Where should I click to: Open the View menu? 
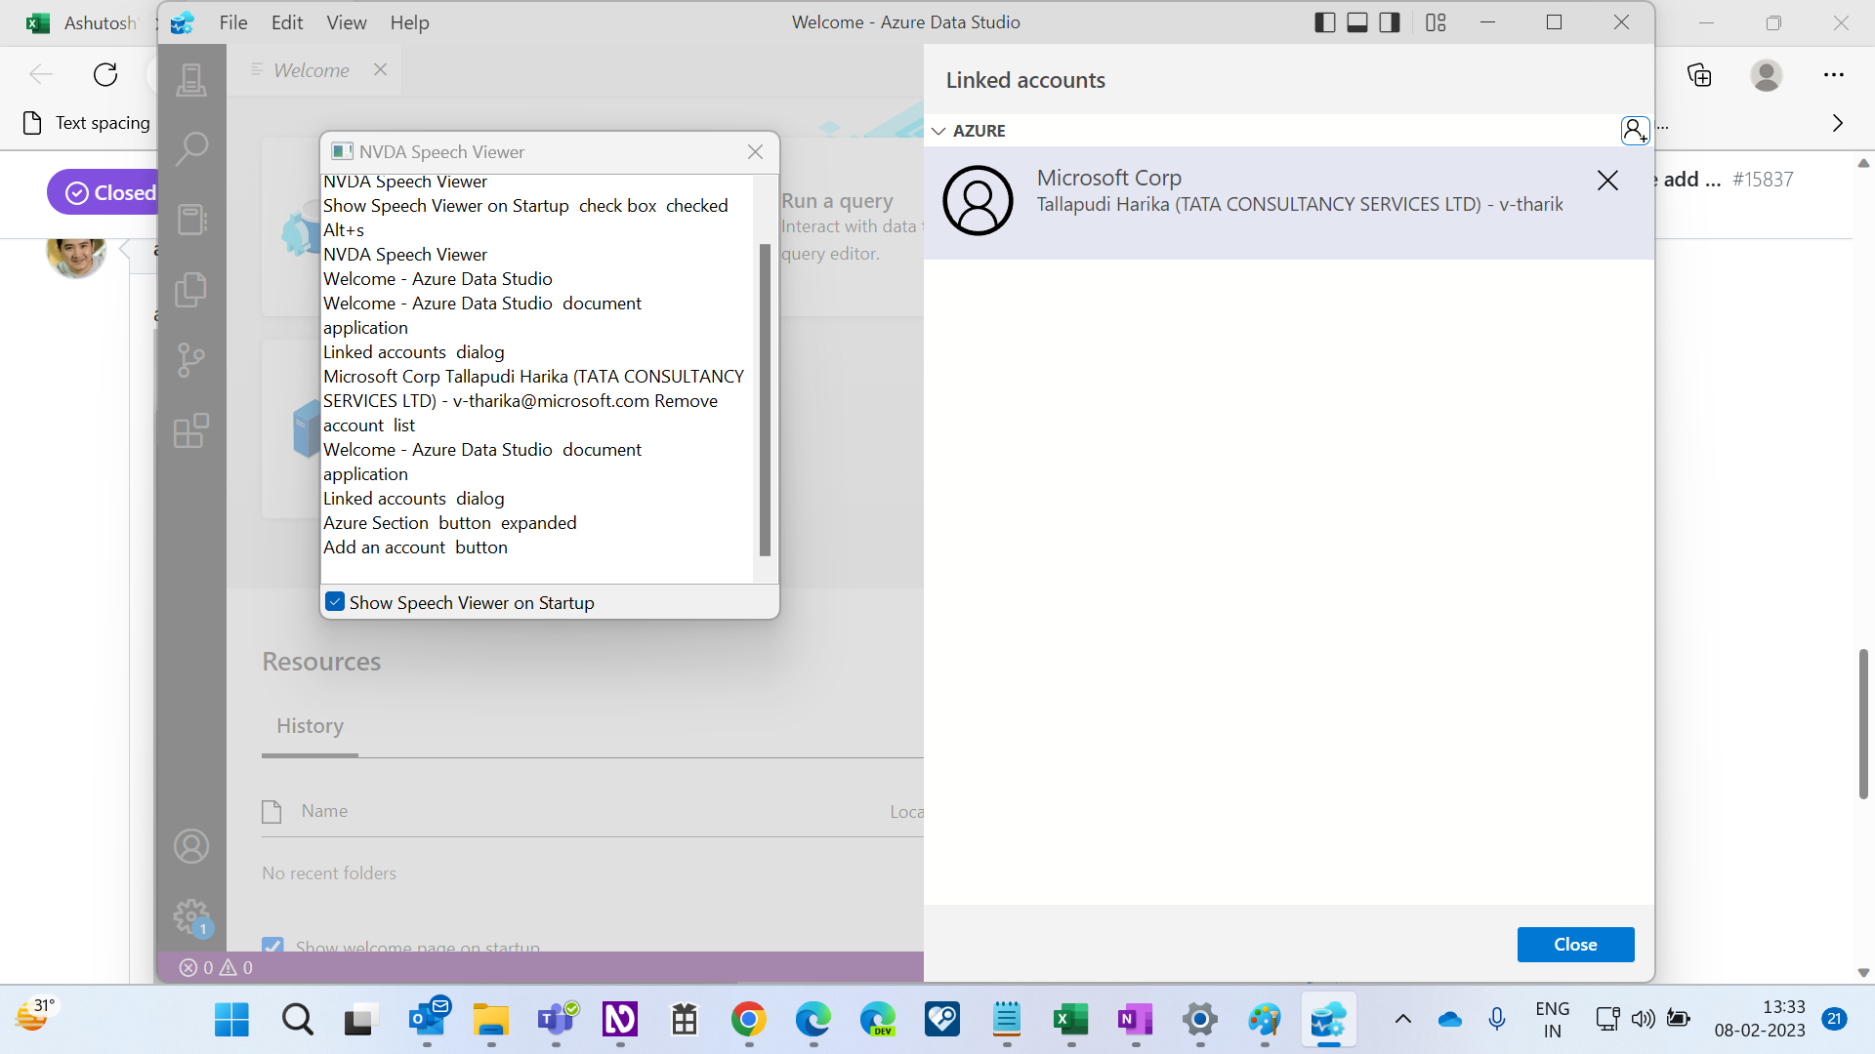tap(347, 21)
